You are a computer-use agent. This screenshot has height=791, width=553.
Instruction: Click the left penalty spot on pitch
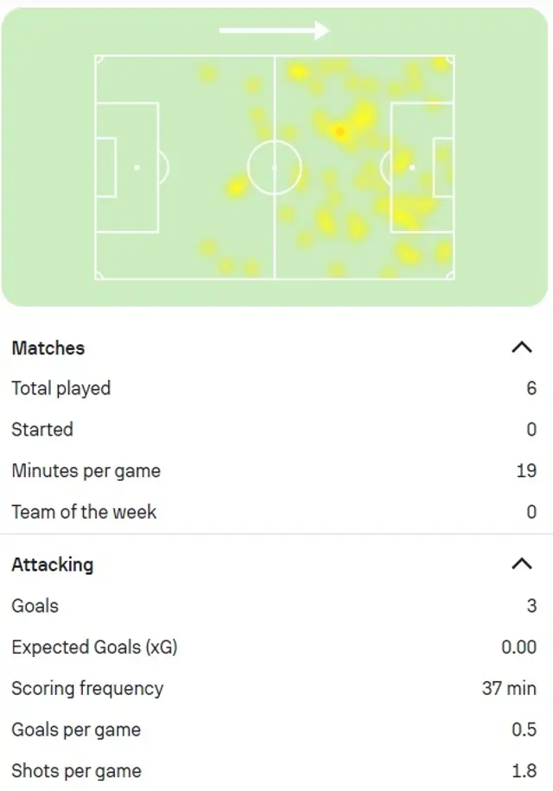(137, 167)
